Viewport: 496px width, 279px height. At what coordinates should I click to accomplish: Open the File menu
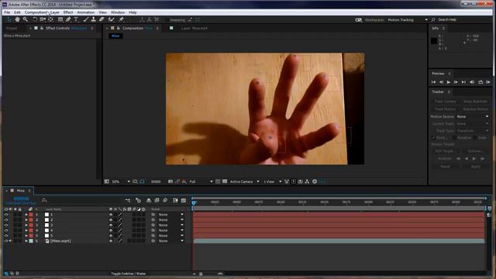pos(7,12)
